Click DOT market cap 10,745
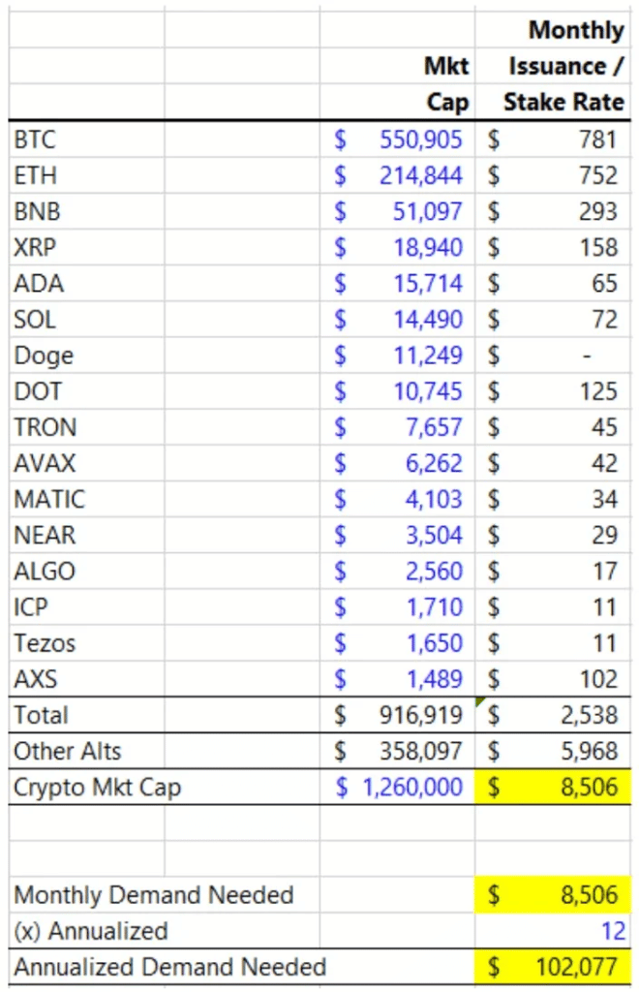This screenshot has height=992, width=639. pos(428,392)
